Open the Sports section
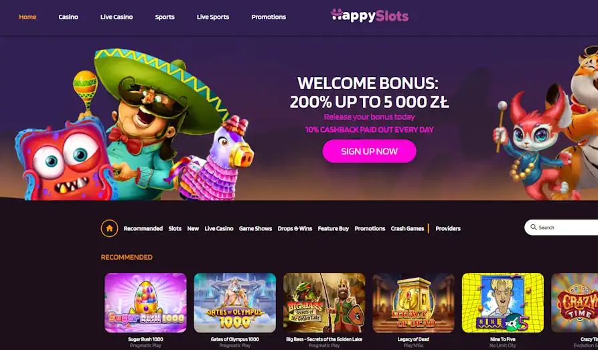This screenshot has height=350, width=598. point(165,17)
